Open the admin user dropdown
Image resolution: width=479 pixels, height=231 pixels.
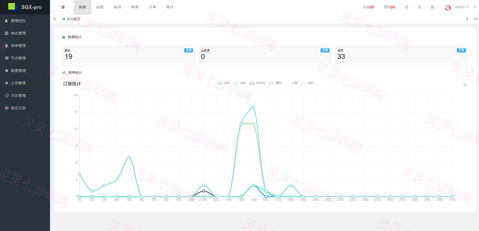tap(461, 7)
